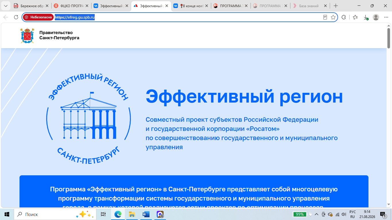The height and width of the screenshot is (220, 392).
Task: Click the 'Правительство Санкт-Петербурга' header link
Action: tap(59, 35)
